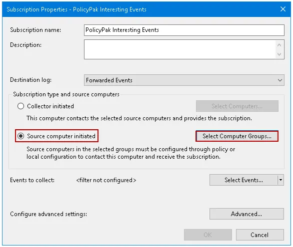This screenshot has width=293, height=247.
Task: Click the Select Events button
Action: point(243,180)
